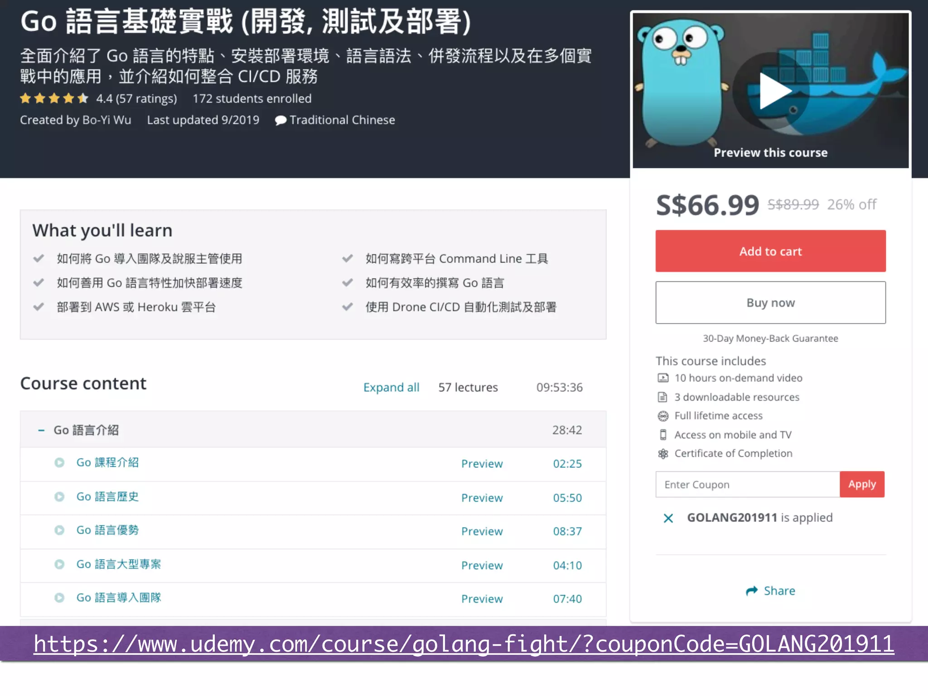The height and width of the screenshot is (696, 928).
Task: Click the Certificate of Completion icon
Action: (x=663, y=454)
